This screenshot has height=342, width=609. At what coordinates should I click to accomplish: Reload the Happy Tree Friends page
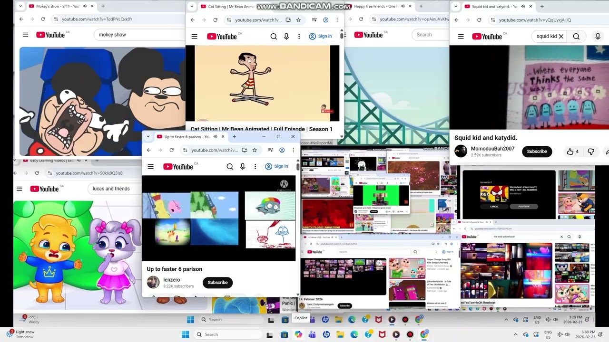(361, 19)
